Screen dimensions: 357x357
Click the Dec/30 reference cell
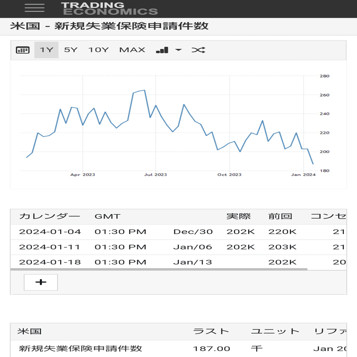coord(193,232)
